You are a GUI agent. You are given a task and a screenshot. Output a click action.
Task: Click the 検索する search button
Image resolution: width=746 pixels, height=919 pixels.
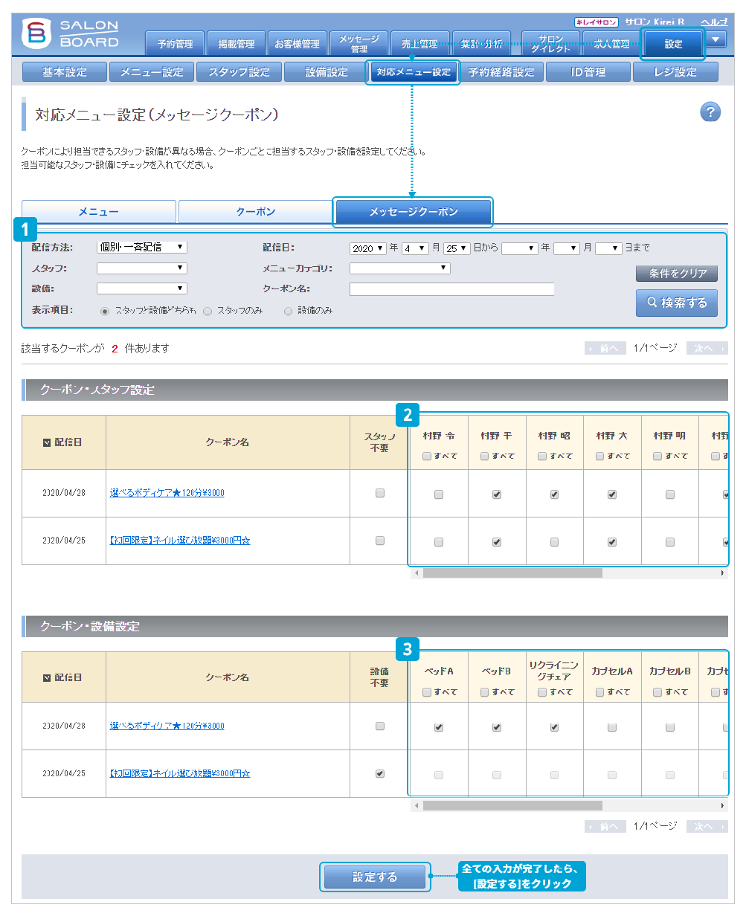pos(676,303)
